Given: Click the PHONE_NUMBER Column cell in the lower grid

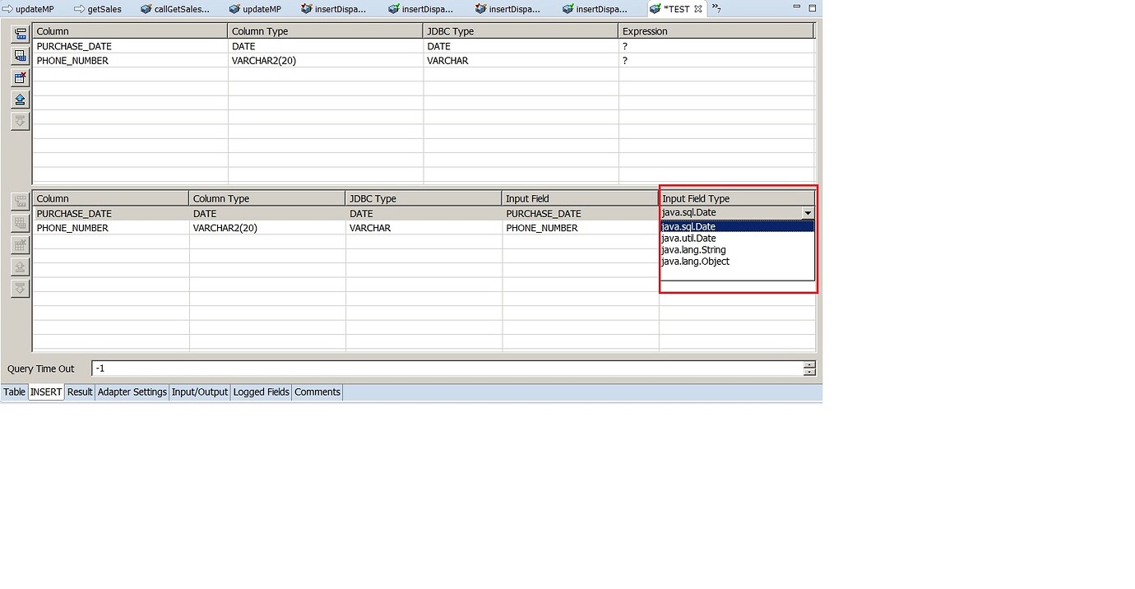Looking at the screenshot, I should (x=110, y=228).
